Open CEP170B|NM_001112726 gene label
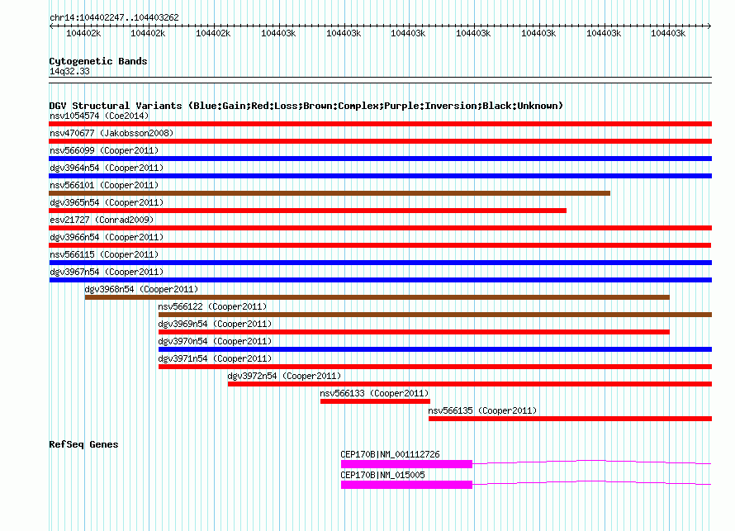This screenshot has width=735, height=531. point(390,454)
